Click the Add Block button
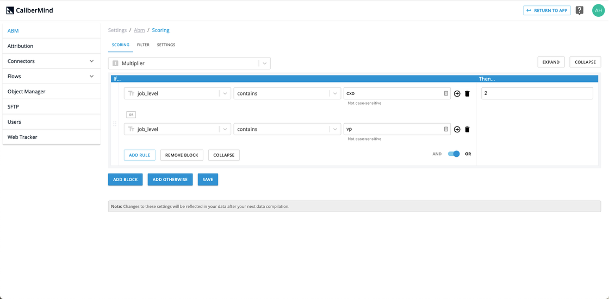 click(x=126, y=180)
